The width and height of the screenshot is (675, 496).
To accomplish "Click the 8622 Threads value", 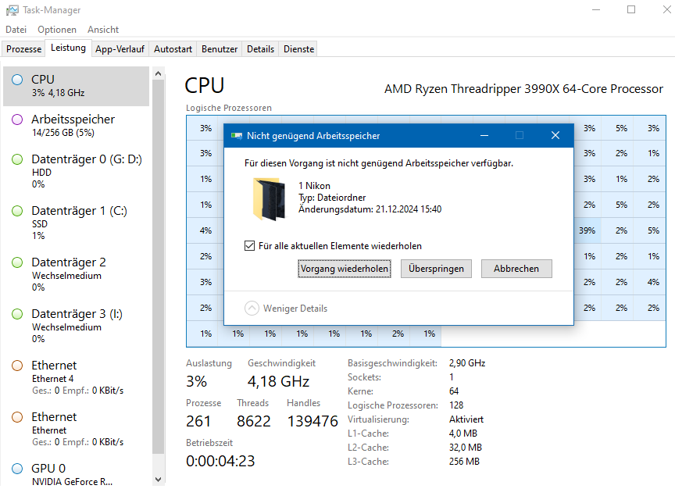I will pyautogui.click(x=254, y=421).
